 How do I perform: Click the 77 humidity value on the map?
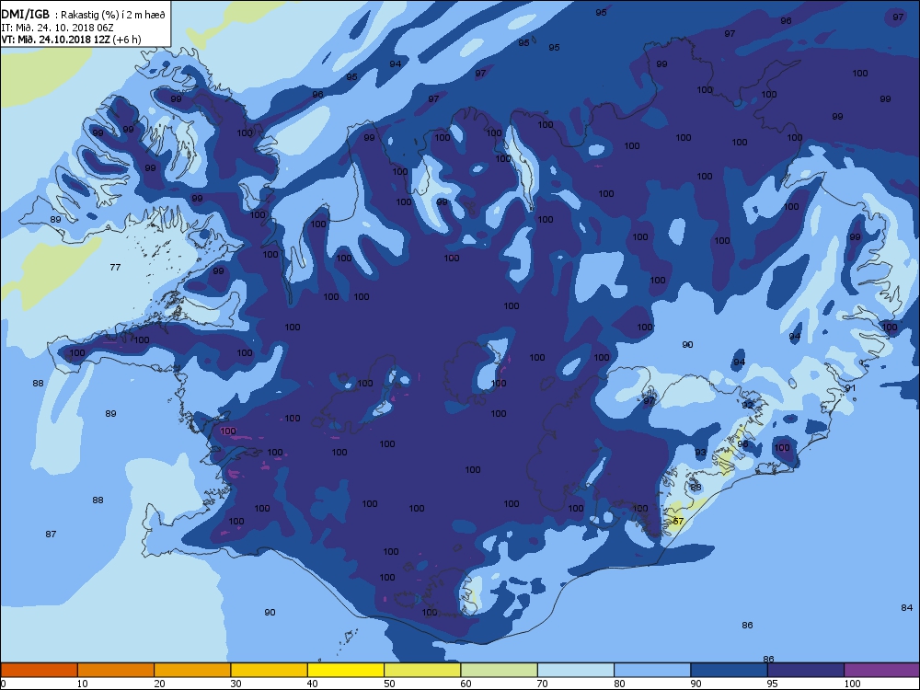[116, 268]
